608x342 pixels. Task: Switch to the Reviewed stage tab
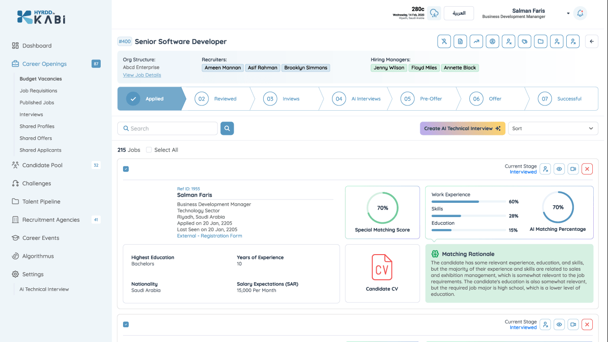point(216,99)
